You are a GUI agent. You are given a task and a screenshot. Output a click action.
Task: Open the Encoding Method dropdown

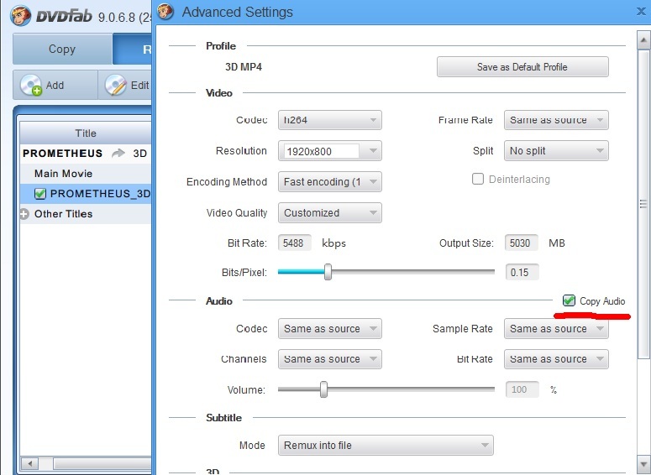(329, 182)
